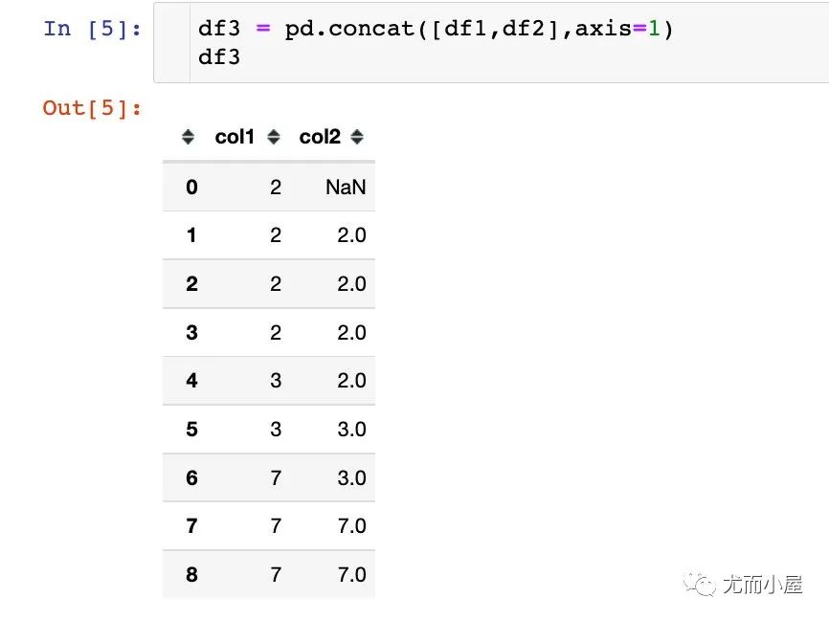Select row index 2 in the table
829x620 pixels.
(x=191, y=284)
